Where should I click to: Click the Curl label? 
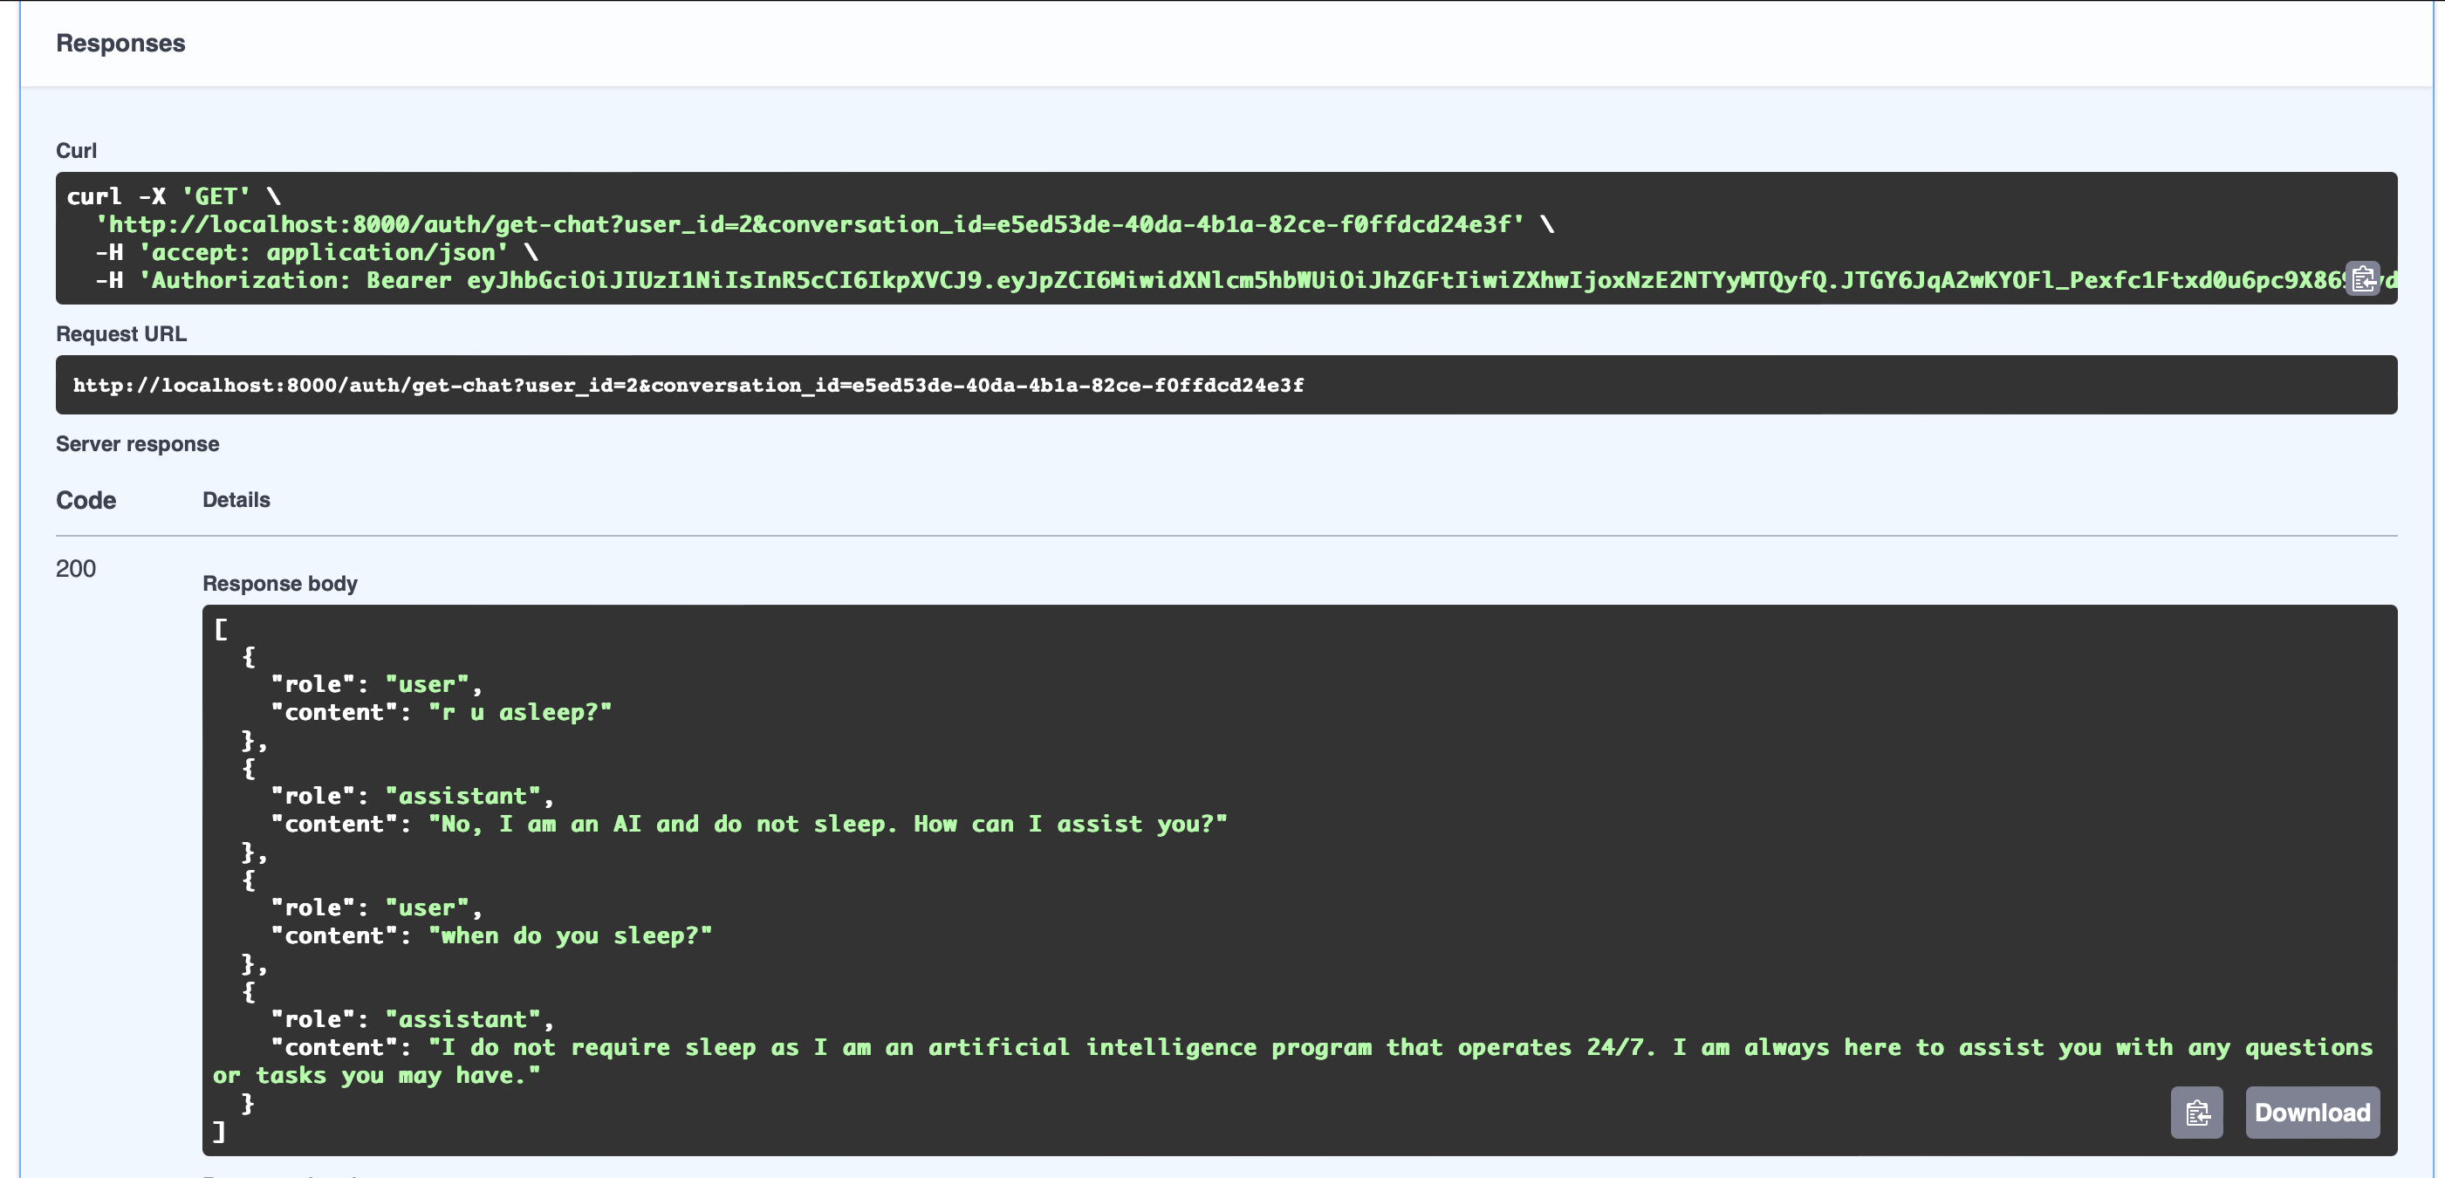click(76, 150)
